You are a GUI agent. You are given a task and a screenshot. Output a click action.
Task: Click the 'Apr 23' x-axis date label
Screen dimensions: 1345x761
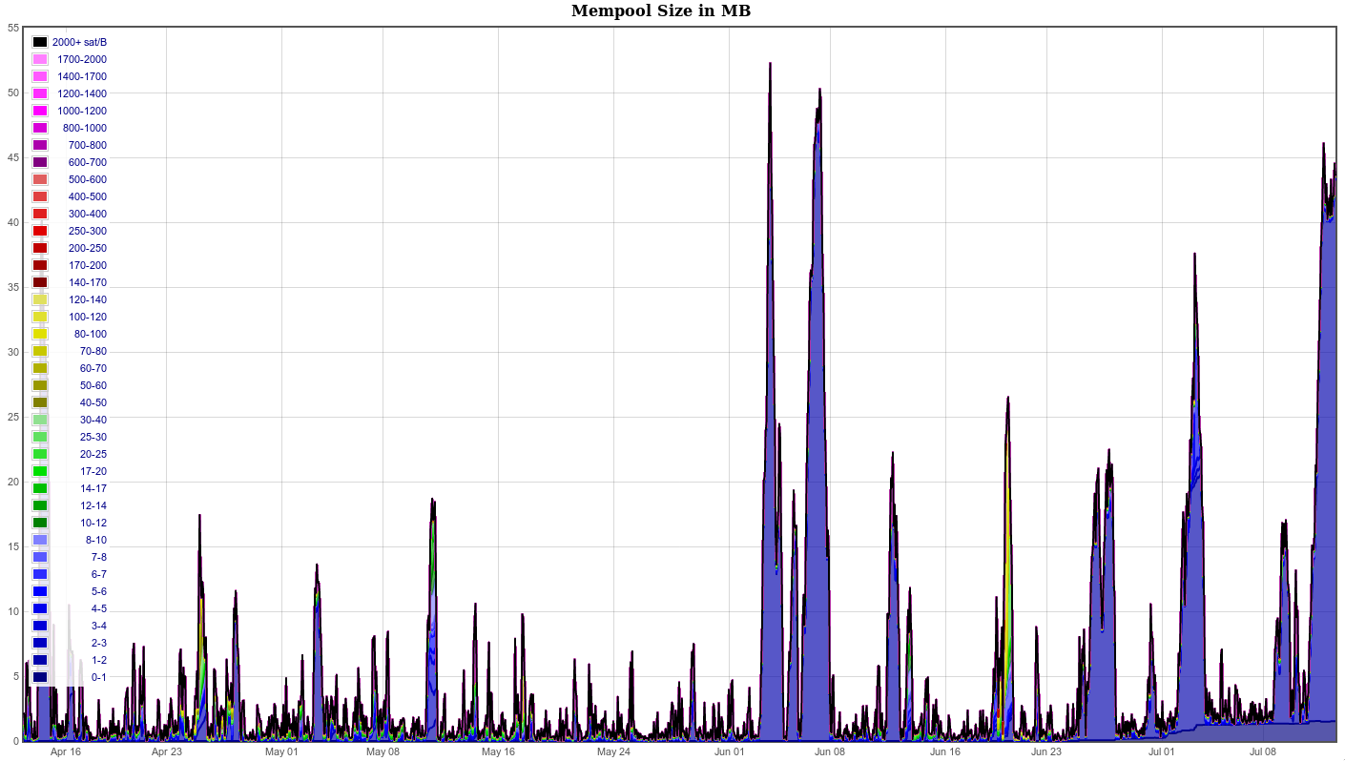[x=167, y=751]
